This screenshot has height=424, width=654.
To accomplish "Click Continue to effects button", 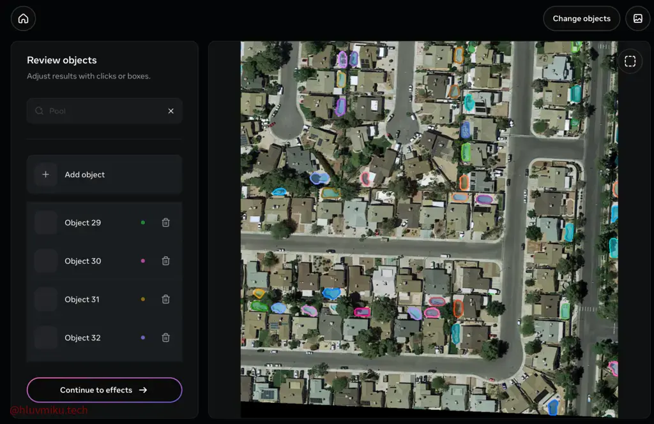I will [104, 390].
